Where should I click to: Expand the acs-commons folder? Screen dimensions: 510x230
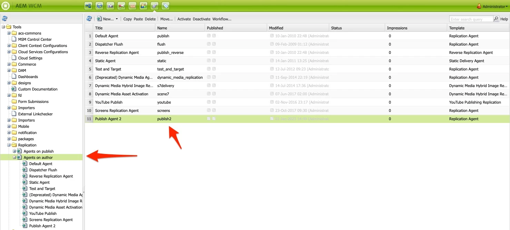(x=9, y=33)
